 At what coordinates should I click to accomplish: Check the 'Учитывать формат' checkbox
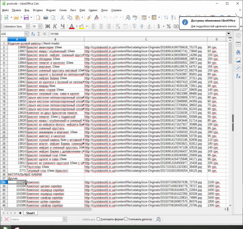[98, 219]
